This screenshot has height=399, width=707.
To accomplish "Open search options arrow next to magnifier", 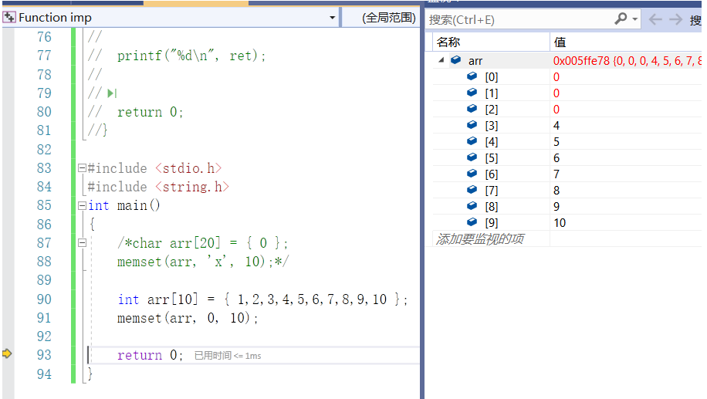I will [x=635, y=19].
